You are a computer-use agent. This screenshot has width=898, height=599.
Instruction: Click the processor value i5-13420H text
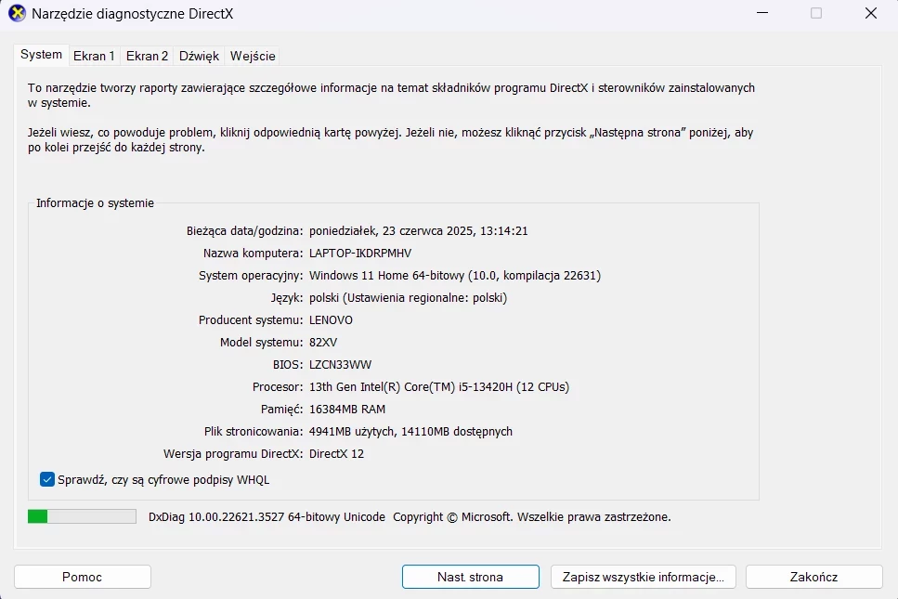pos(439,386)
